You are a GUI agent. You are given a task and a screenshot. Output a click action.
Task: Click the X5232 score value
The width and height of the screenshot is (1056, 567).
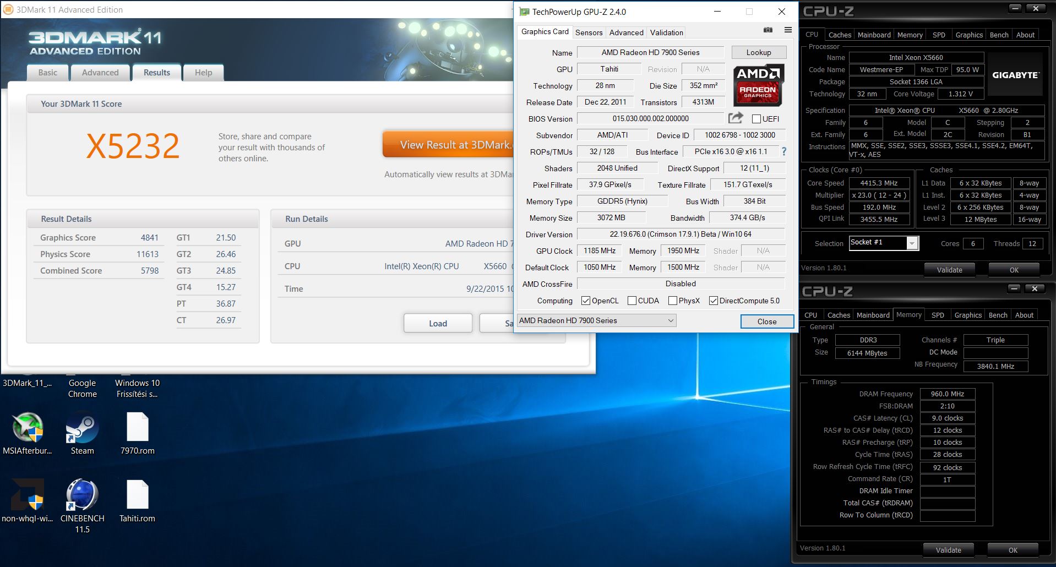(x=133, y=146)
